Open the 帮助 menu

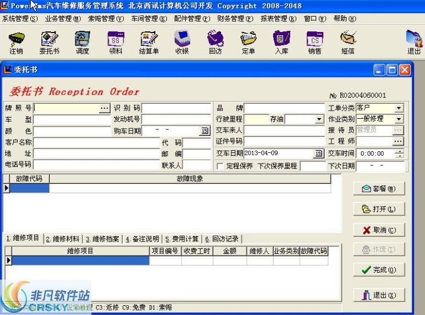(344, 19)
